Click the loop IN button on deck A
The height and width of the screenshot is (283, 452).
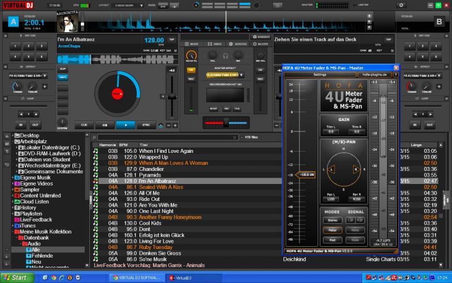click(x=21, y=125)
